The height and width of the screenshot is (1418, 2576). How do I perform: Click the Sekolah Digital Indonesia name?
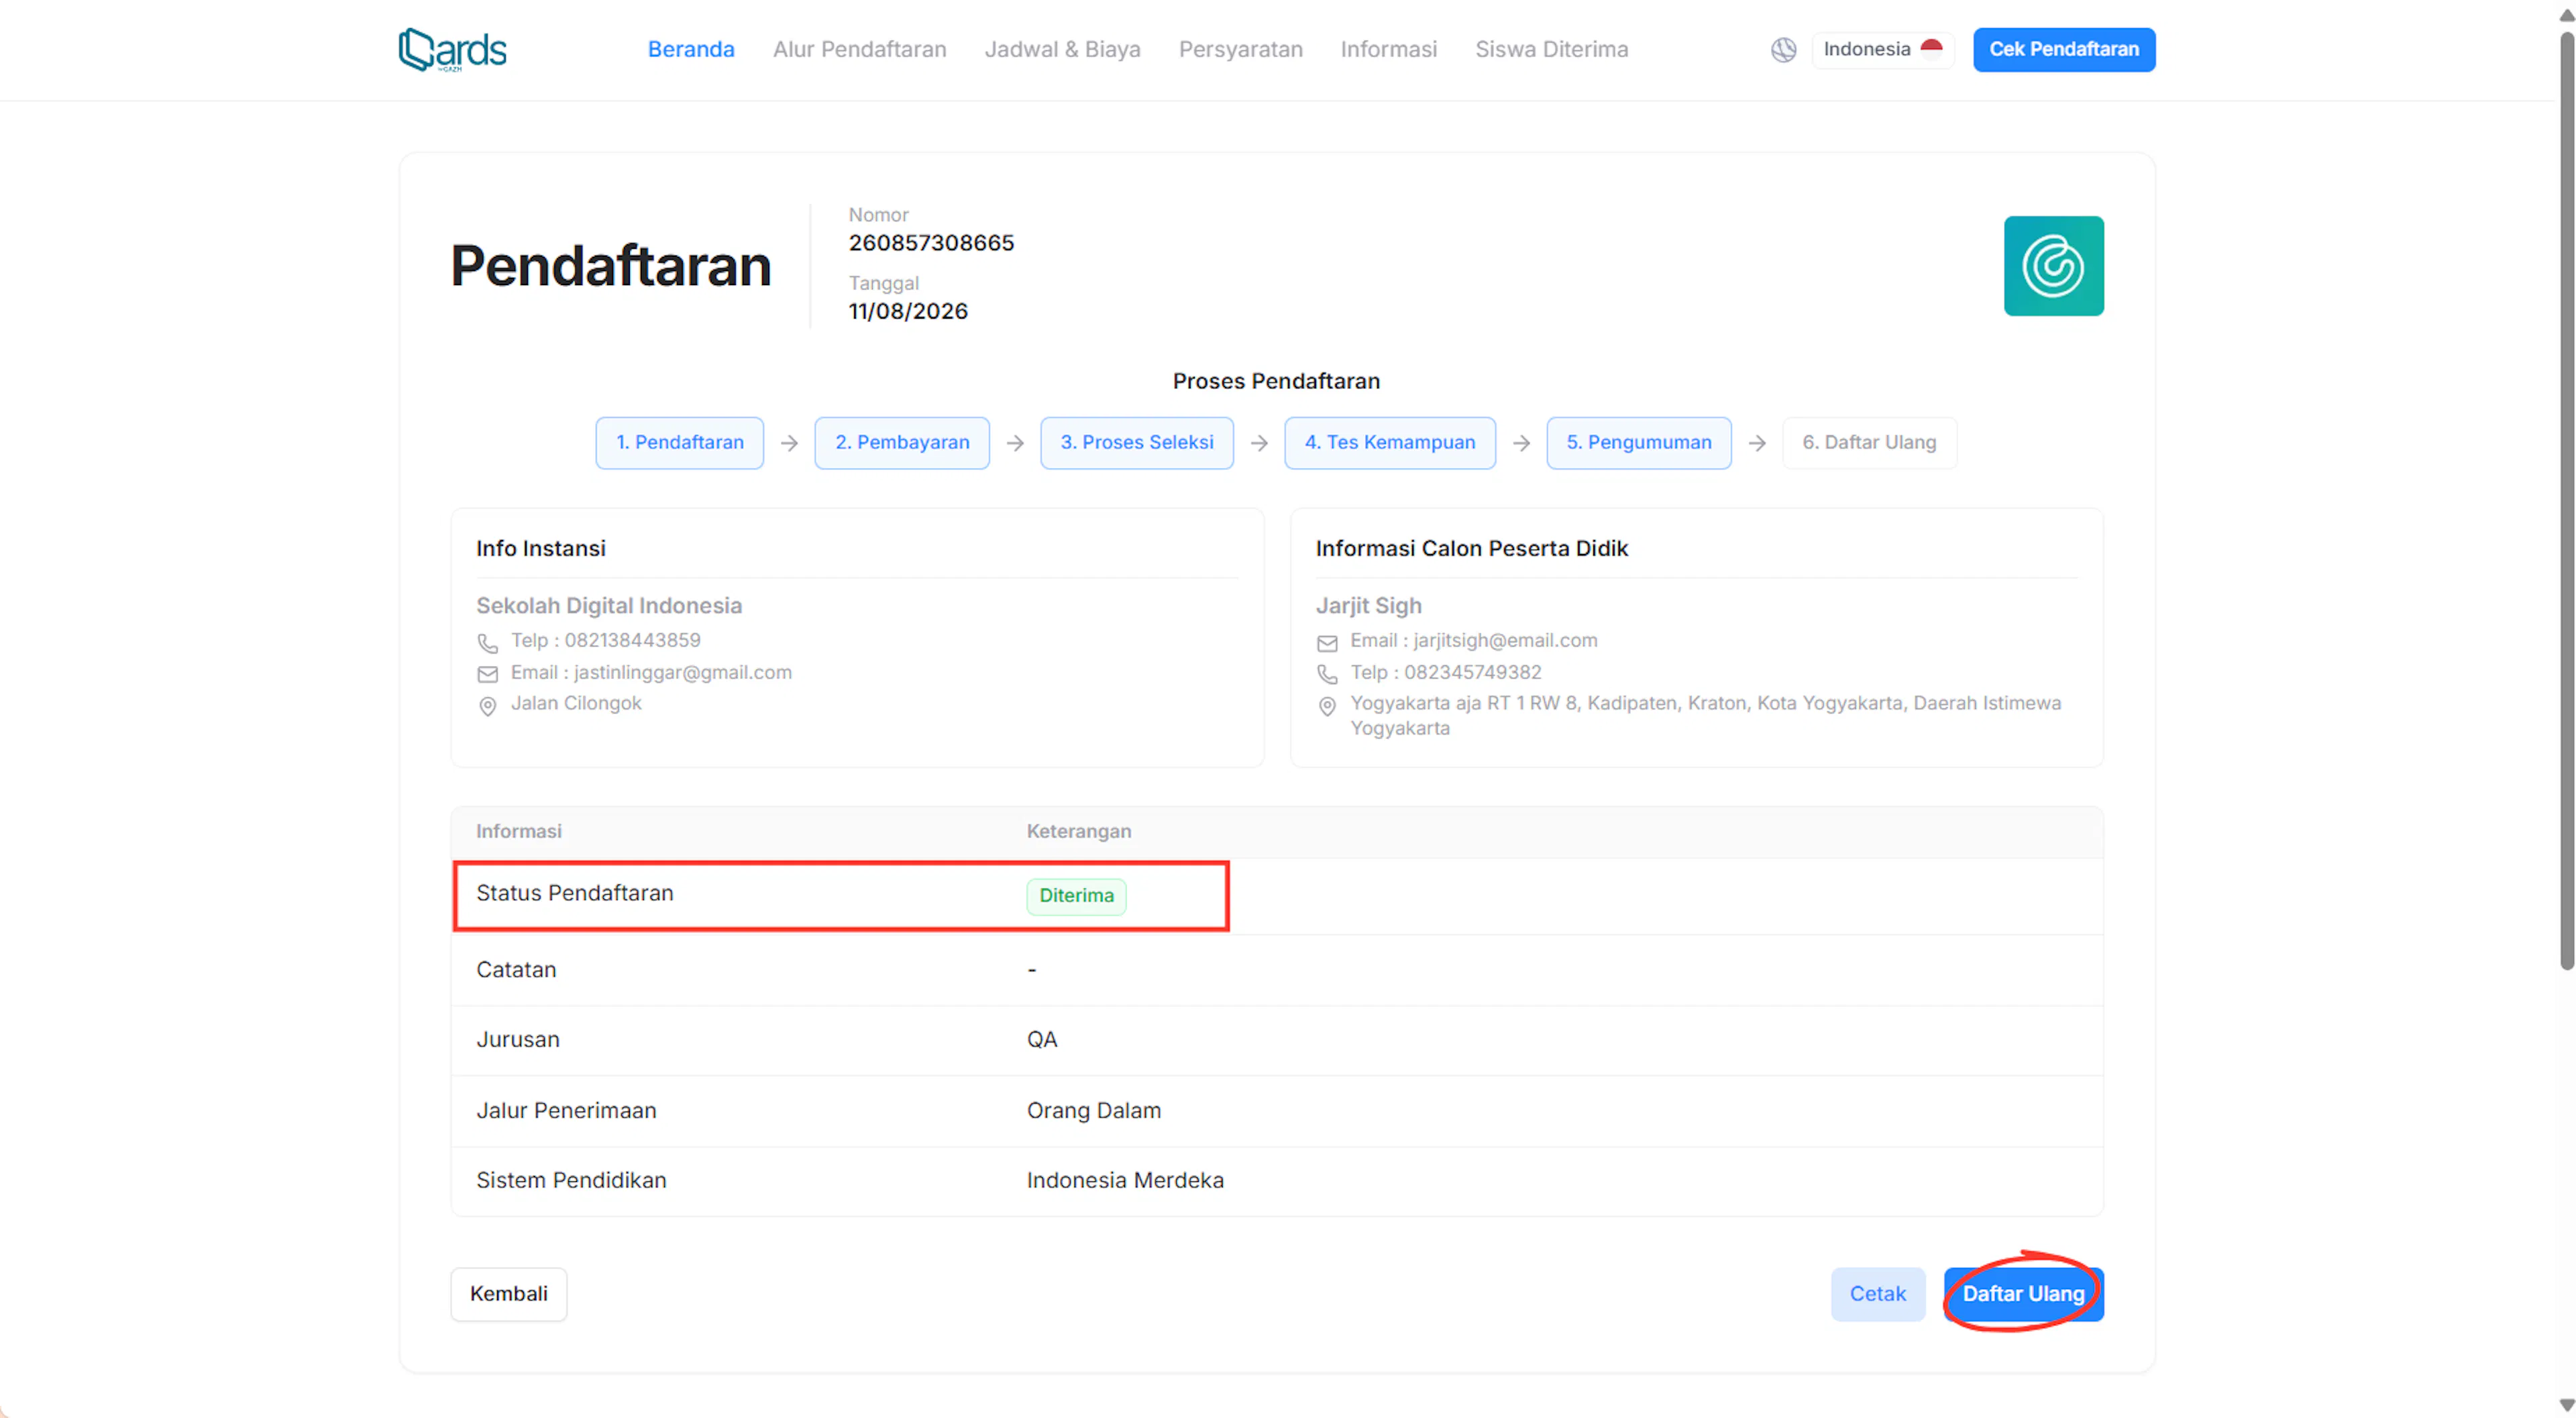[609, 606]
